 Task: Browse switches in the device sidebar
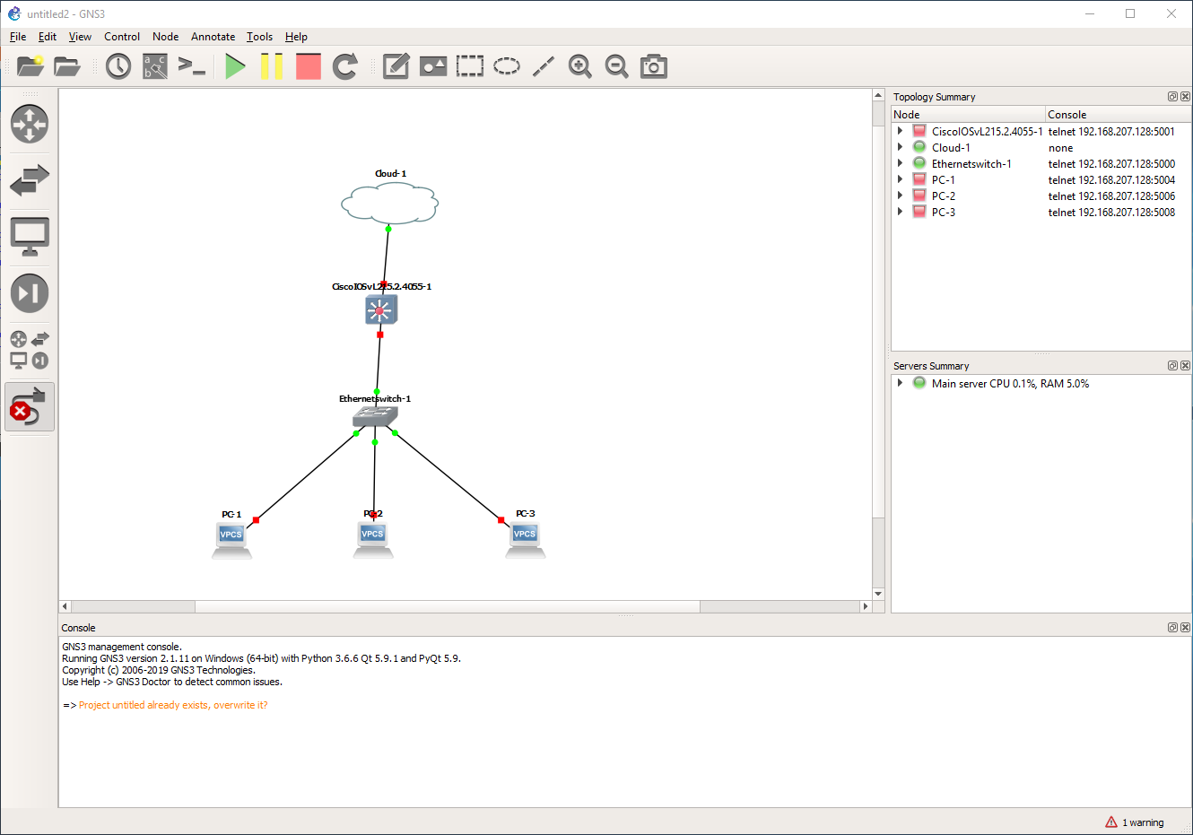30,180
